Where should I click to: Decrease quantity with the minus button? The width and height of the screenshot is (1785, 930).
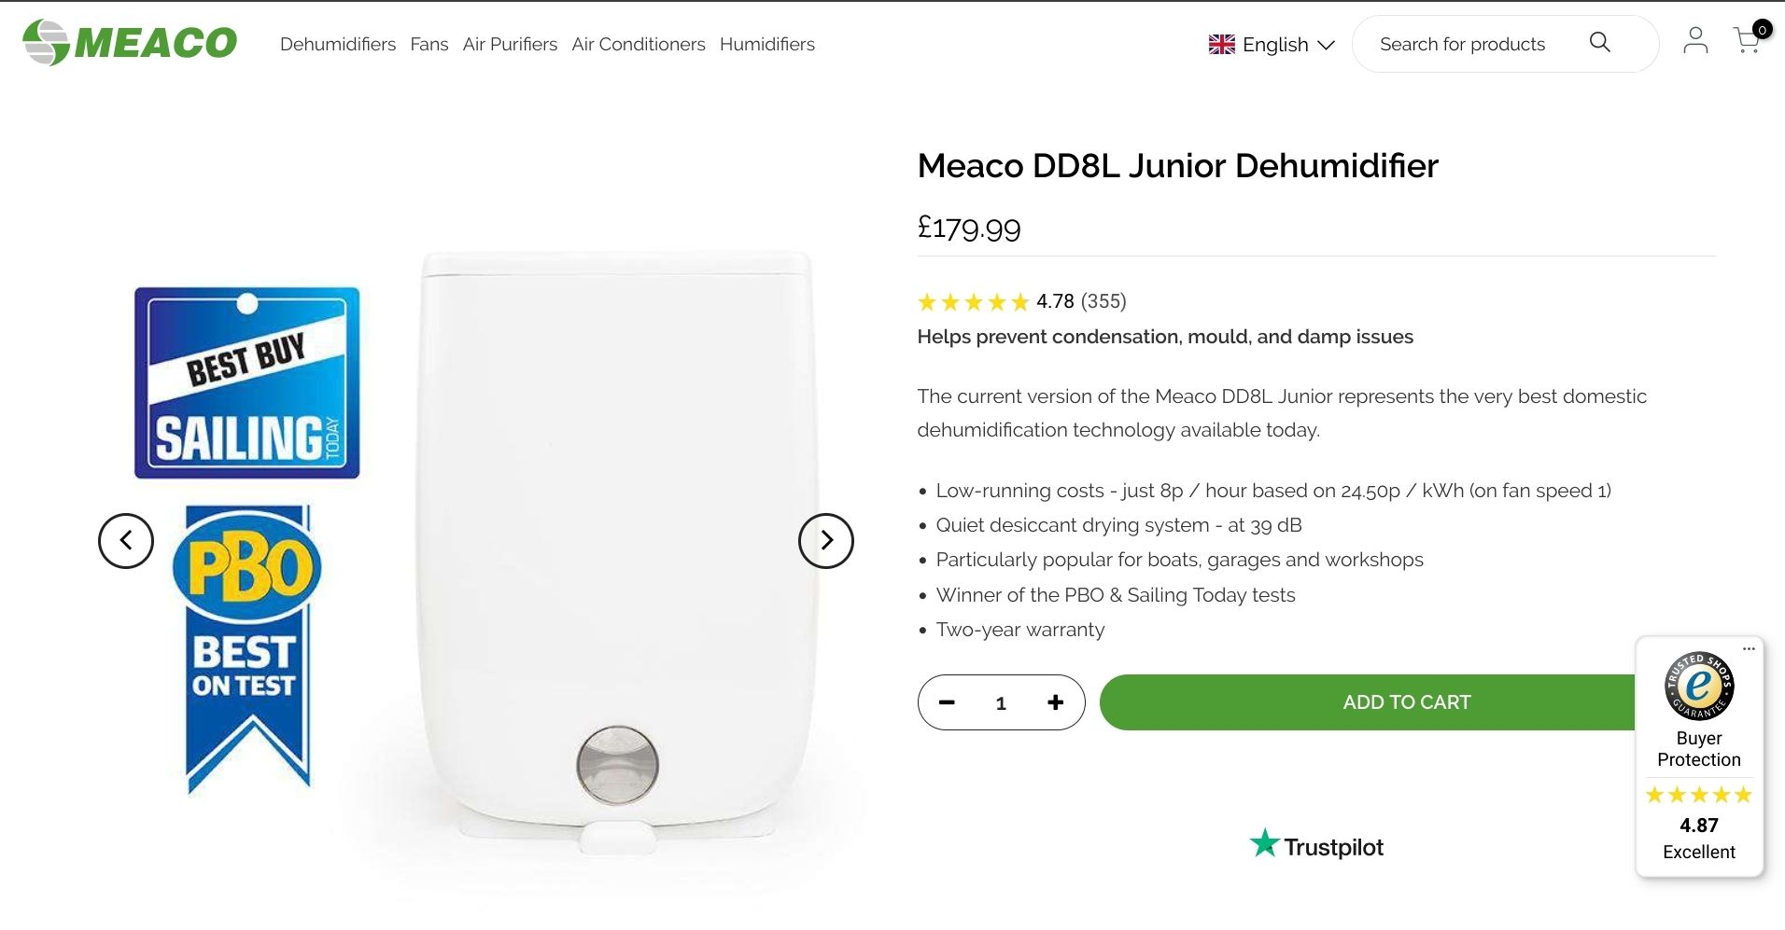coord(947,702)
